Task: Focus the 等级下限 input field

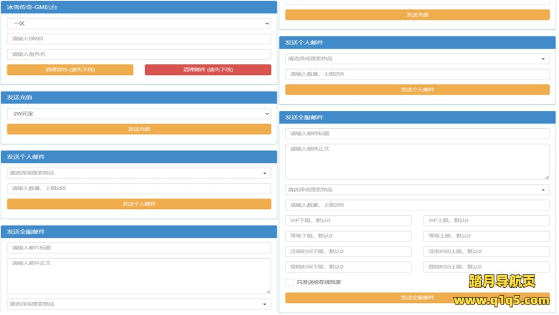Action: coord(348,236)
